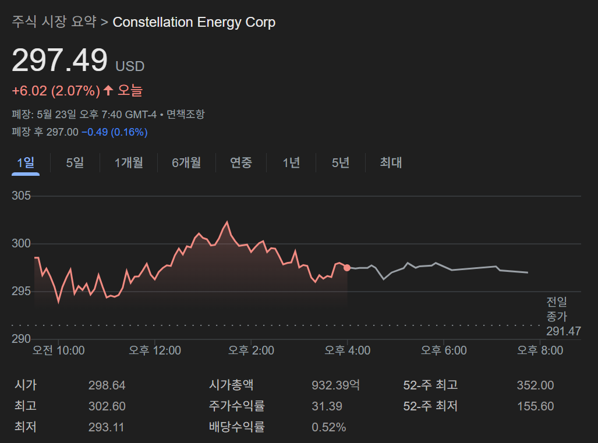Viewport: 598px width, 443px height.
Task: Click the +6.02 (2.07%) daily change
Action: pos(56,91)
